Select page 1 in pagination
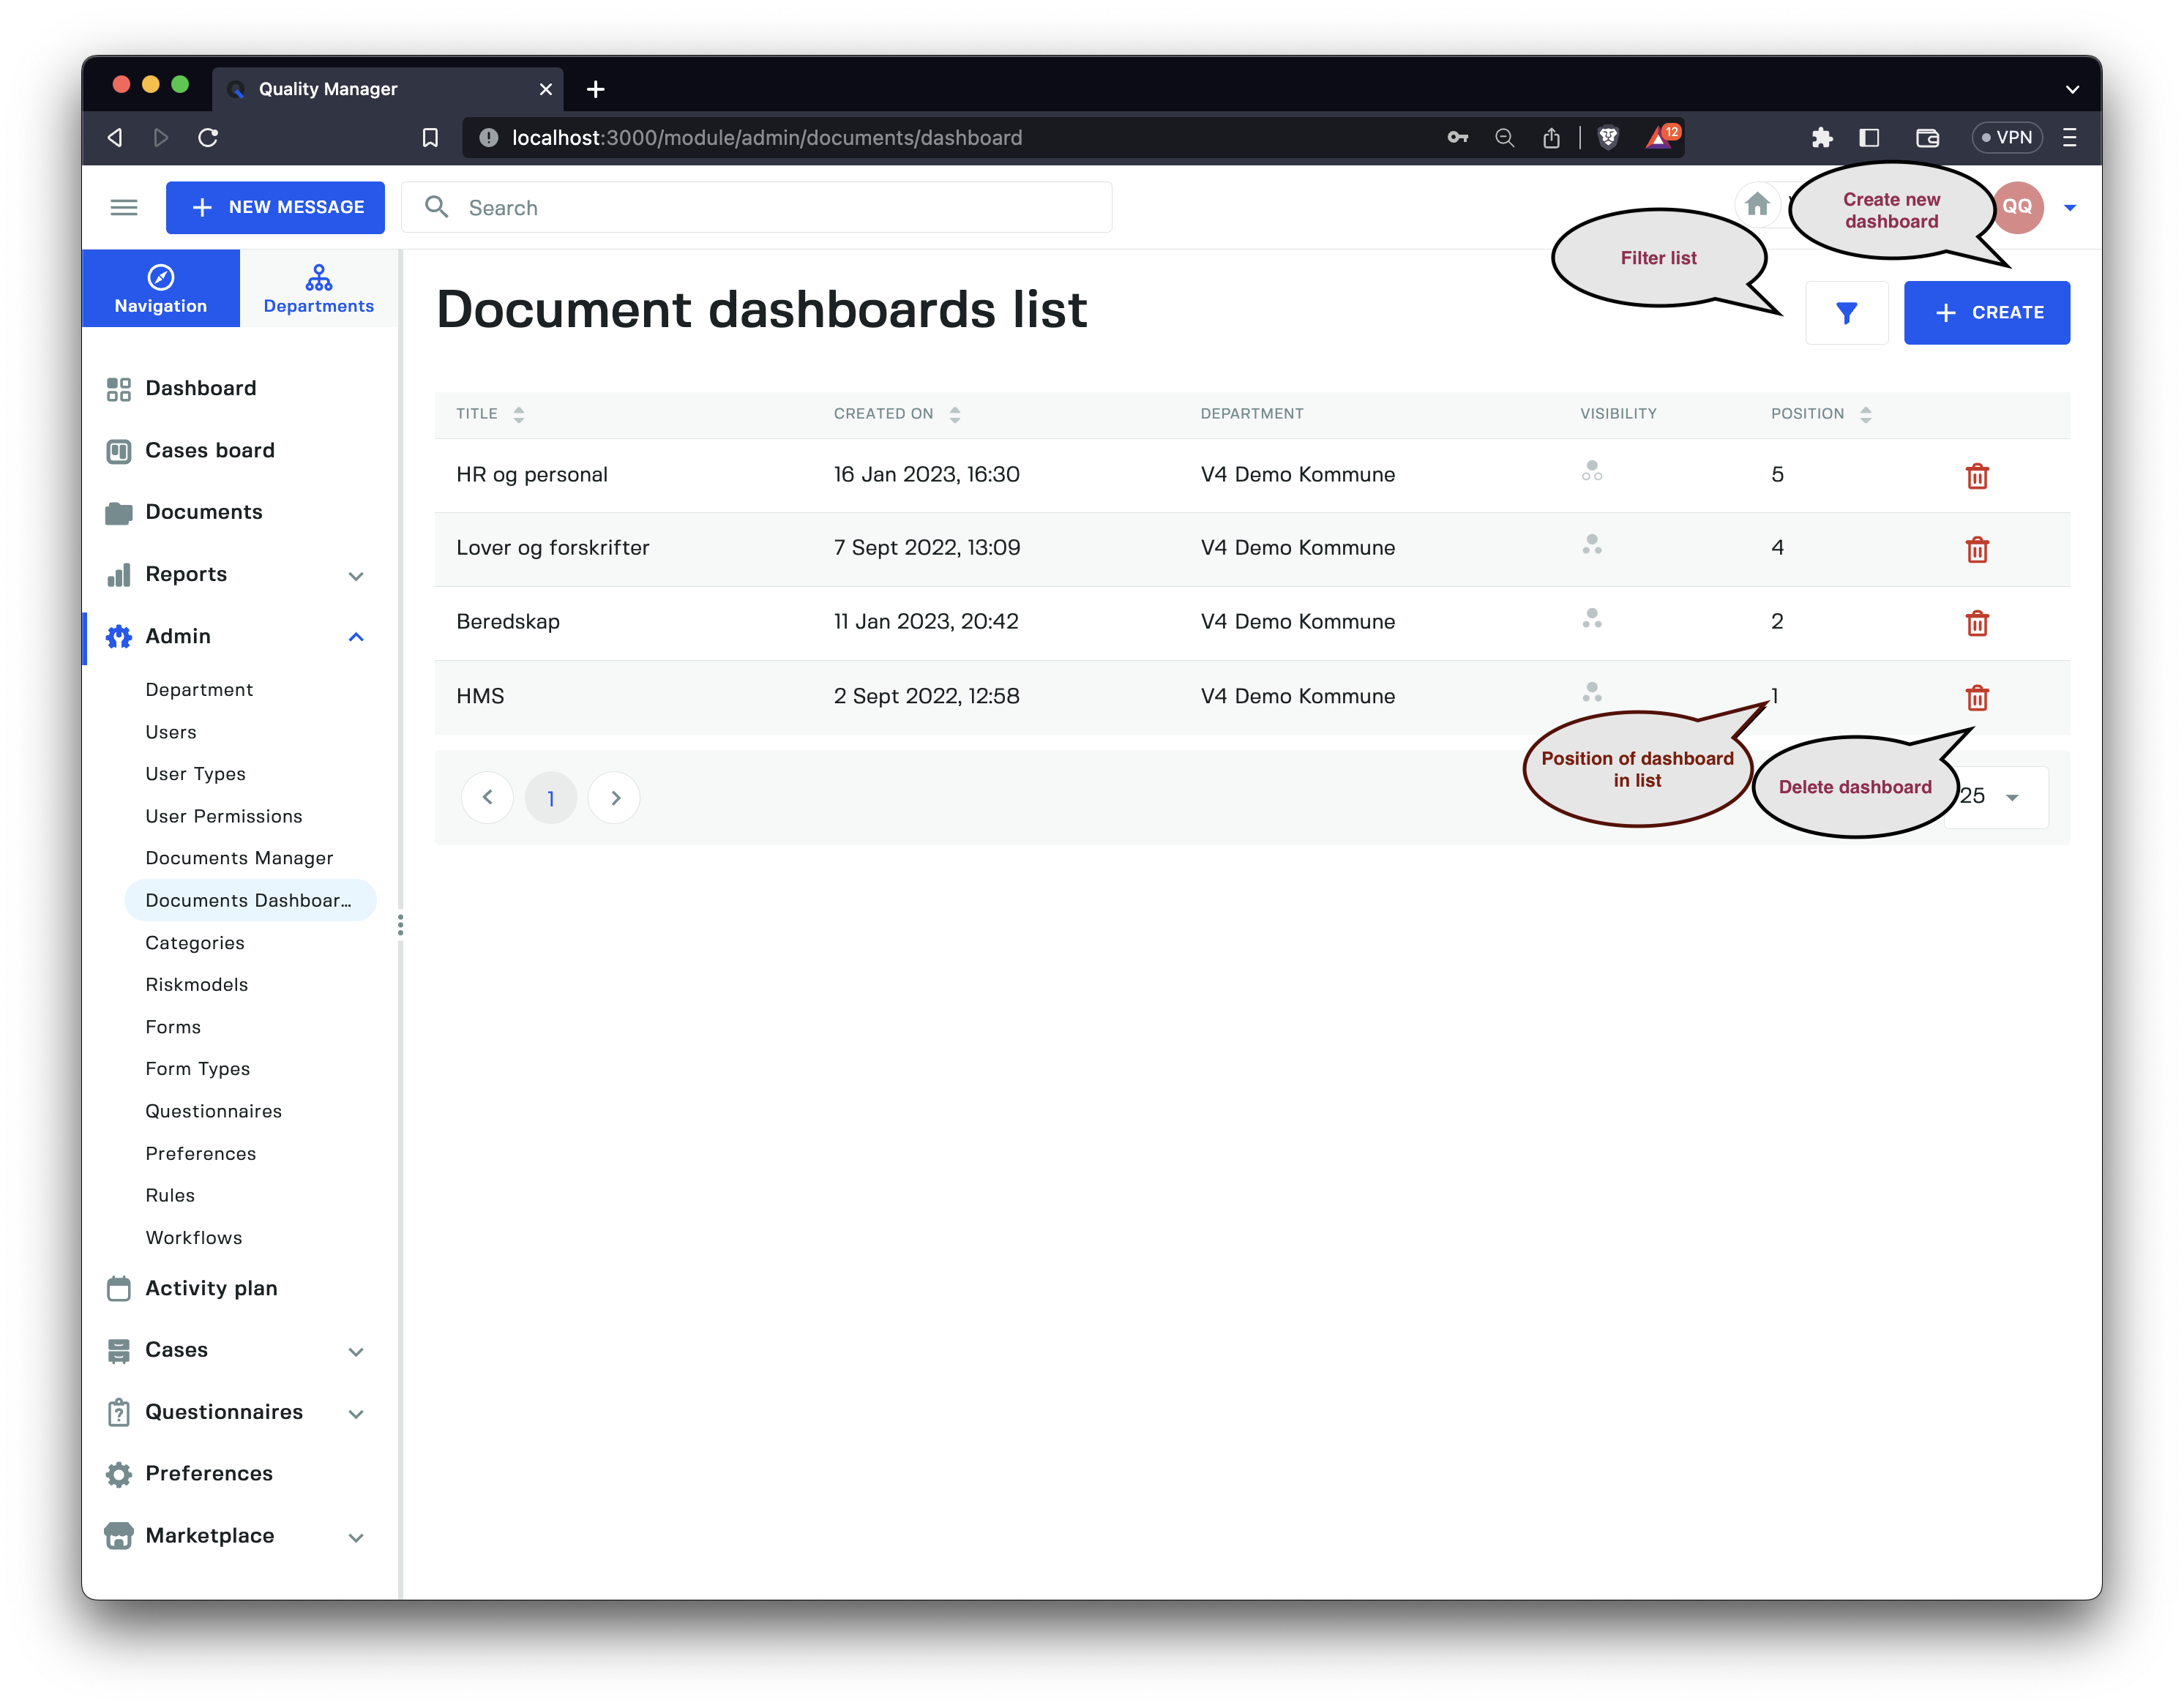This screenshot has height=1708, width=2184. 551,797
